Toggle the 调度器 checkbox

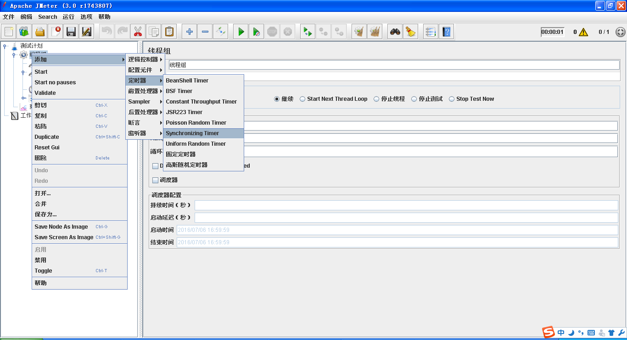coord(155,180)
